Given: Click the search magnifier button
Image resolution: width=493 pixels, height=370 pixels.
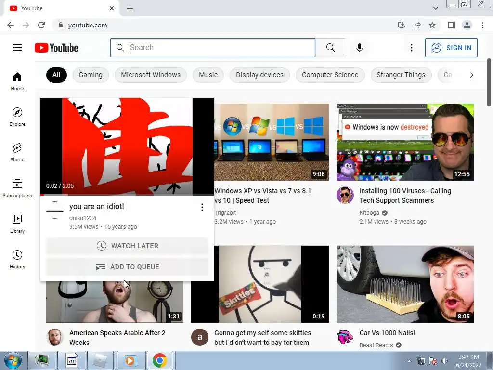Looking at the screenshot, I should [330, 48].
